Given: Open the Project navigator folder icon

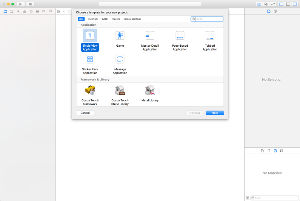Looking at the screenshot, I should (5, 11).
